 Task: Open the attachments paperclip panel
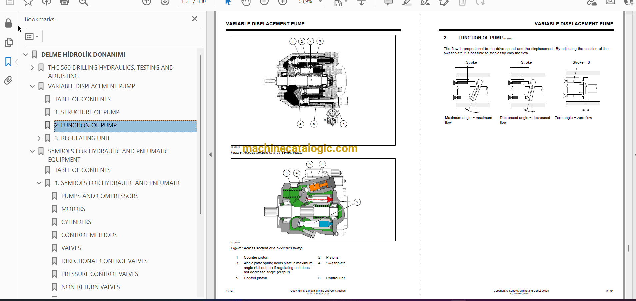[x=8, y=80]
